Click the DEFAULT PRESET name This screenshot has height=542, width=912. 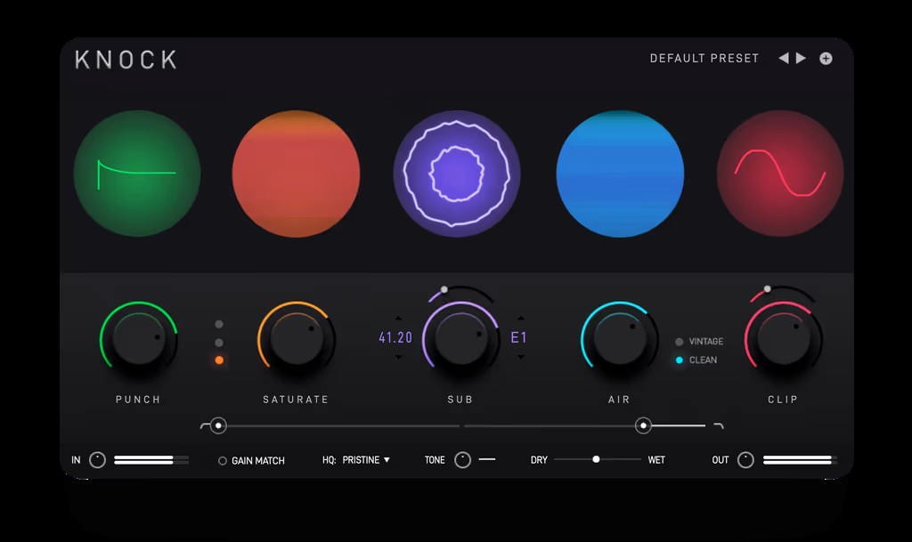(x=704, y=58)
